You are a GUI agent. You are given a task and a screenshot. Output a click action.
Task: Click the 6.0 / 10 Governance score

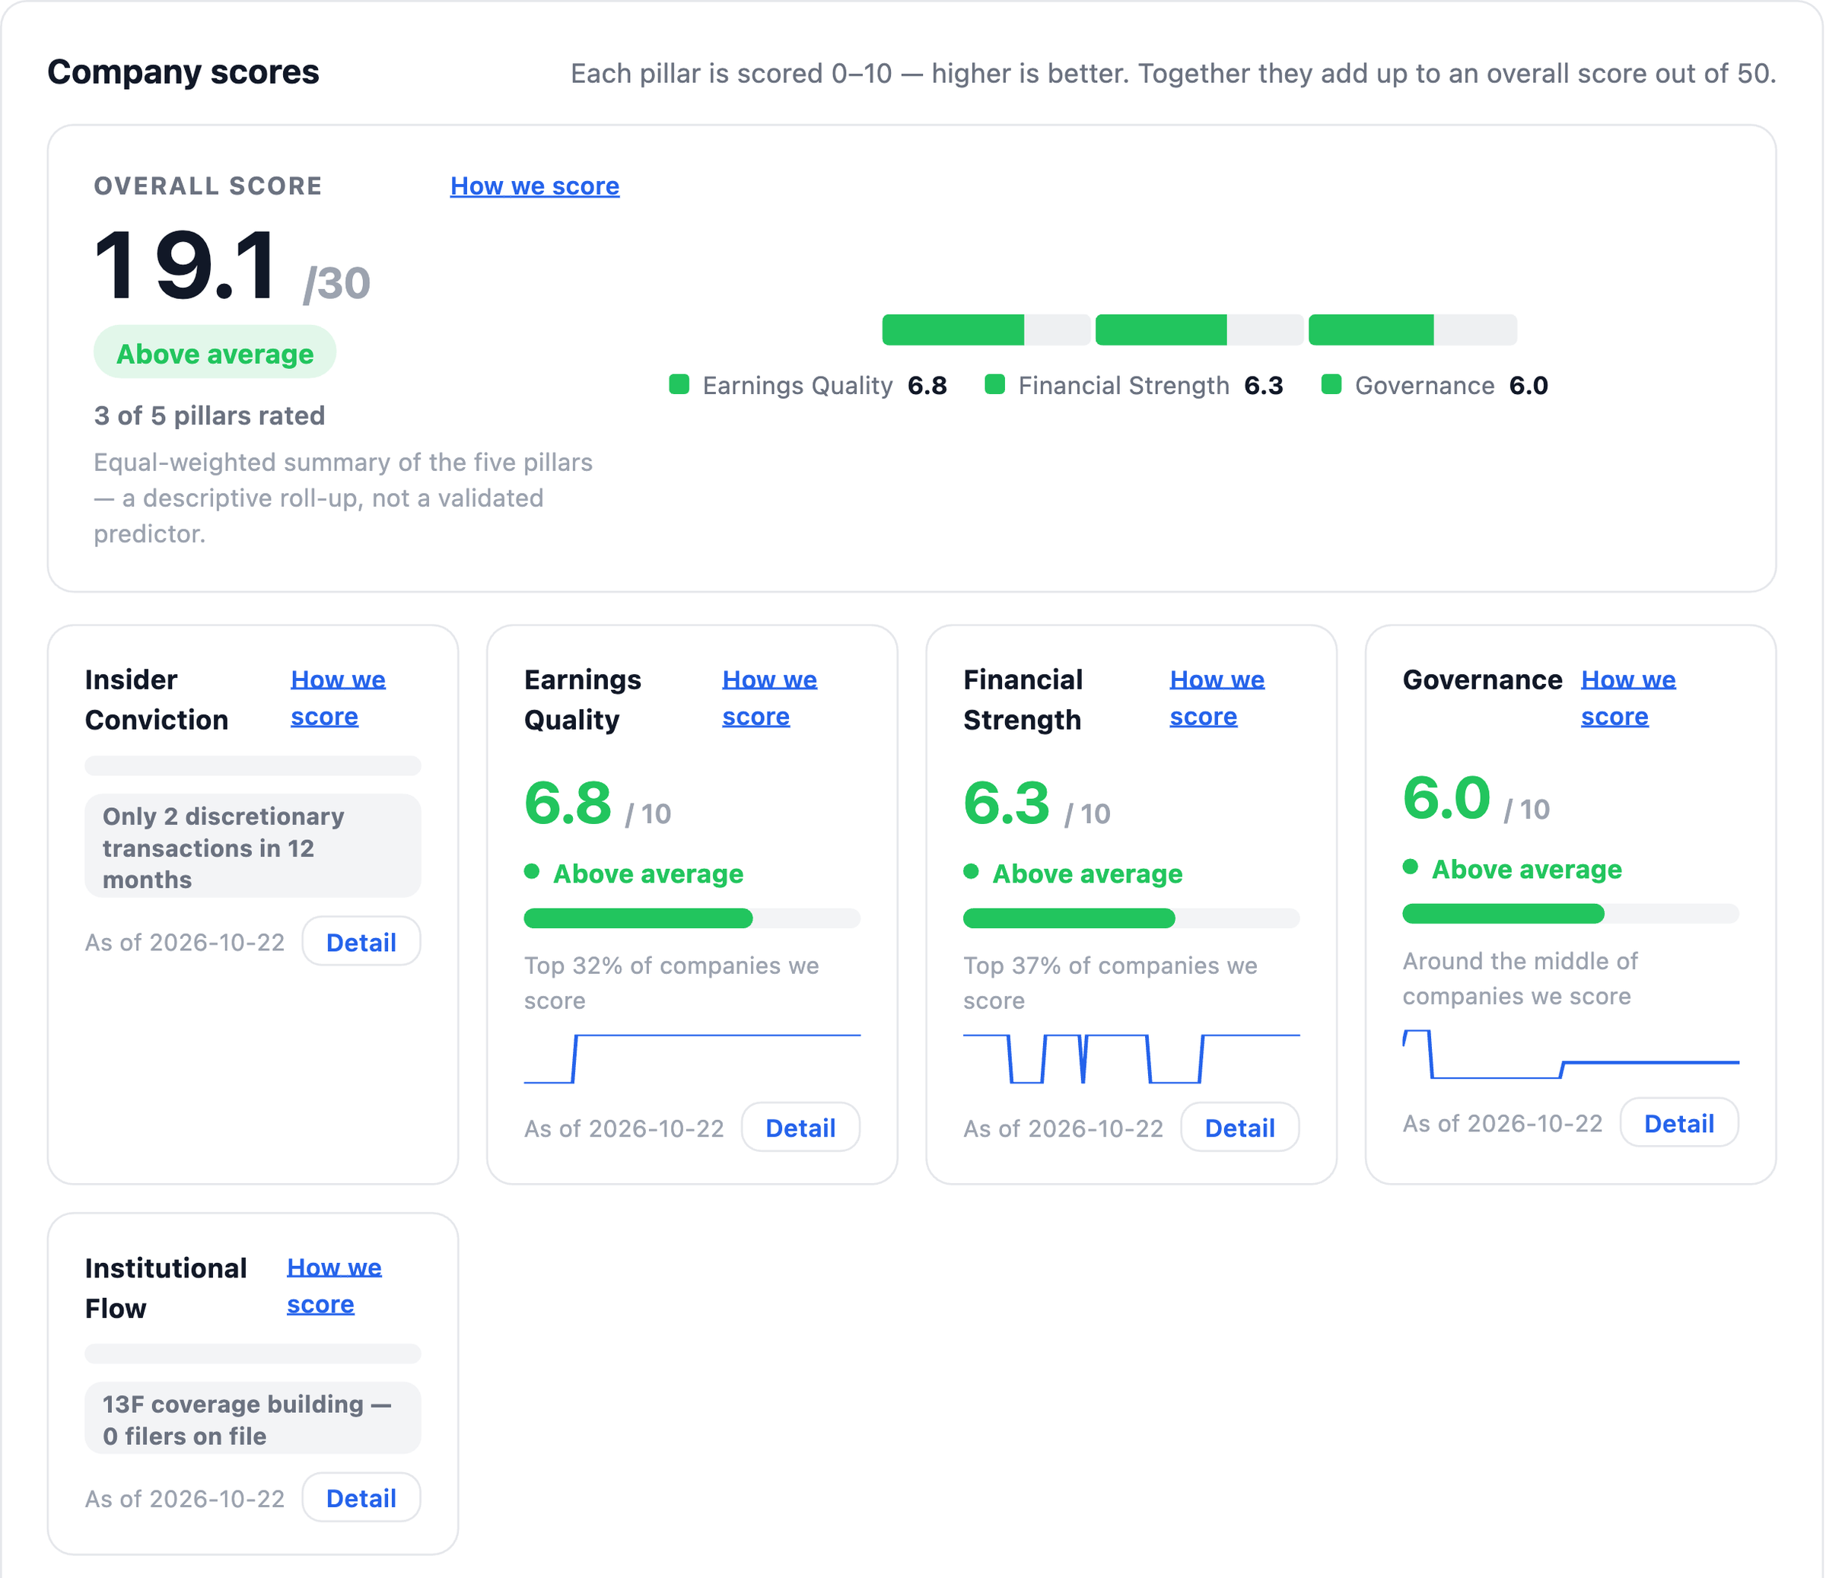point(1476,799)
